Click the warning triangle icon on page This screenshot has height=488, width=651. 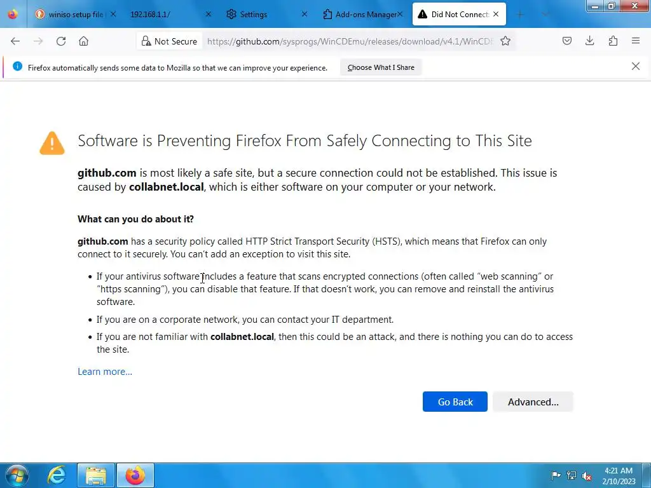pyautogui.click(x=52, y=143)
